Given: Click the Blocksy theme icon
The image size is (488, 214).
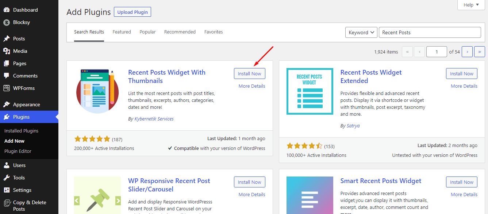Looking at the screenshot, I should click(x=7, y=22).
